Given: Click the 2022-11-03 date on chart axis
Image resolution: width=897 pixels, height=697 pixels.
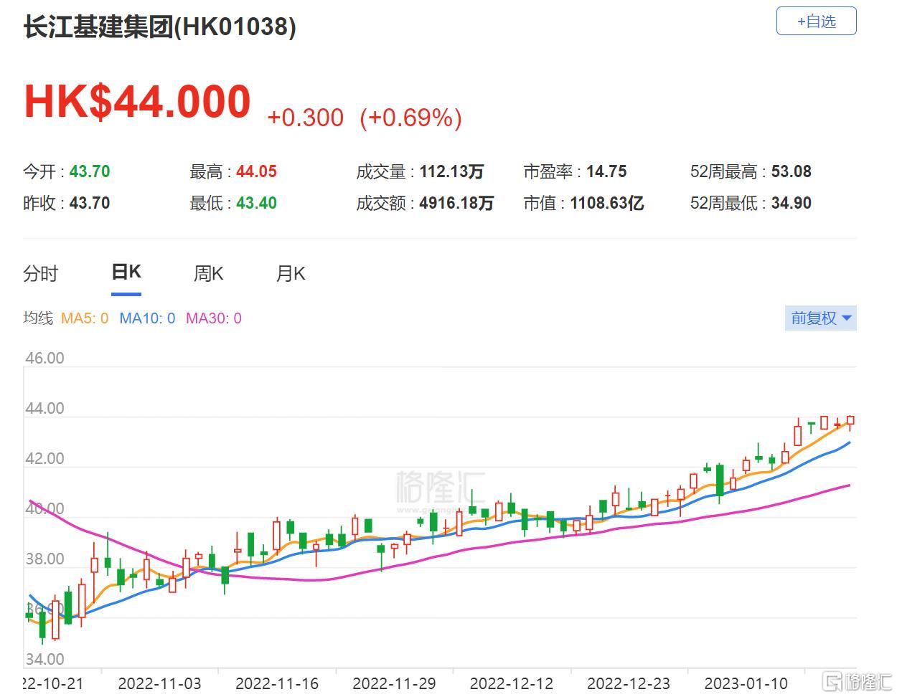Looking at the screenshot, I should (x=159, y=683).
